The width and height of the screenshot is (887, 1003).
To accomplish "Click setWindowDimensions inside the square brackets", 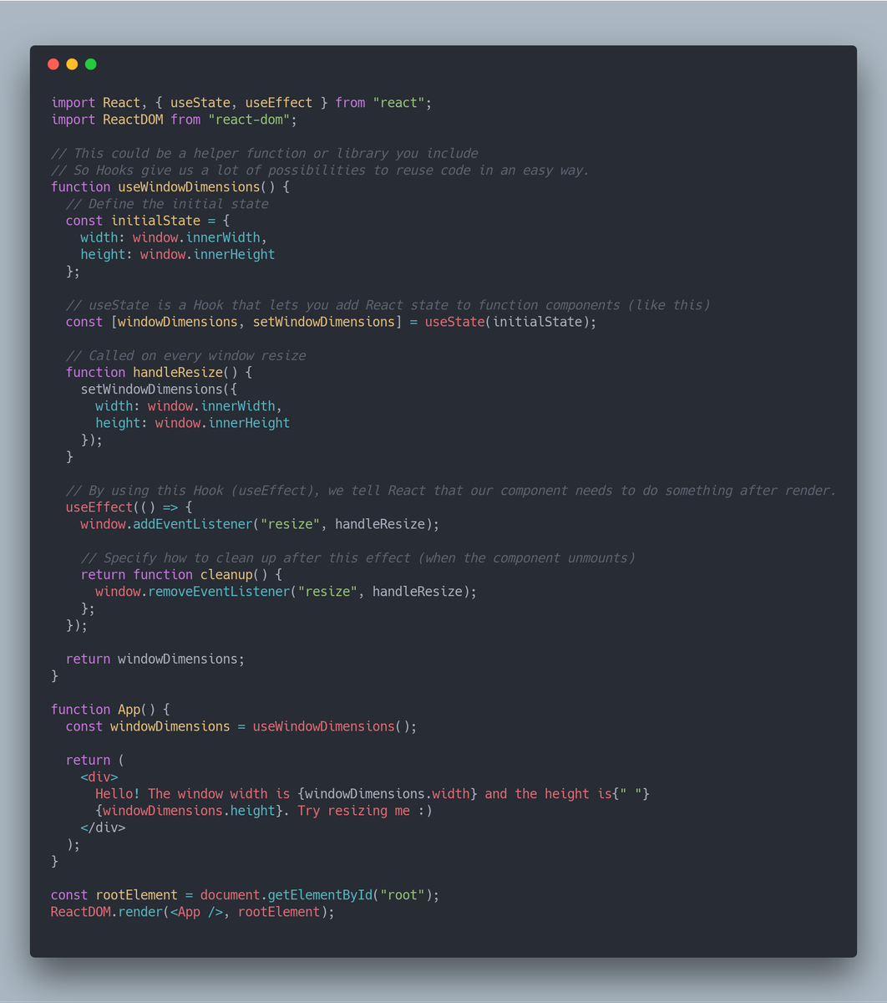I will [324, 322].
